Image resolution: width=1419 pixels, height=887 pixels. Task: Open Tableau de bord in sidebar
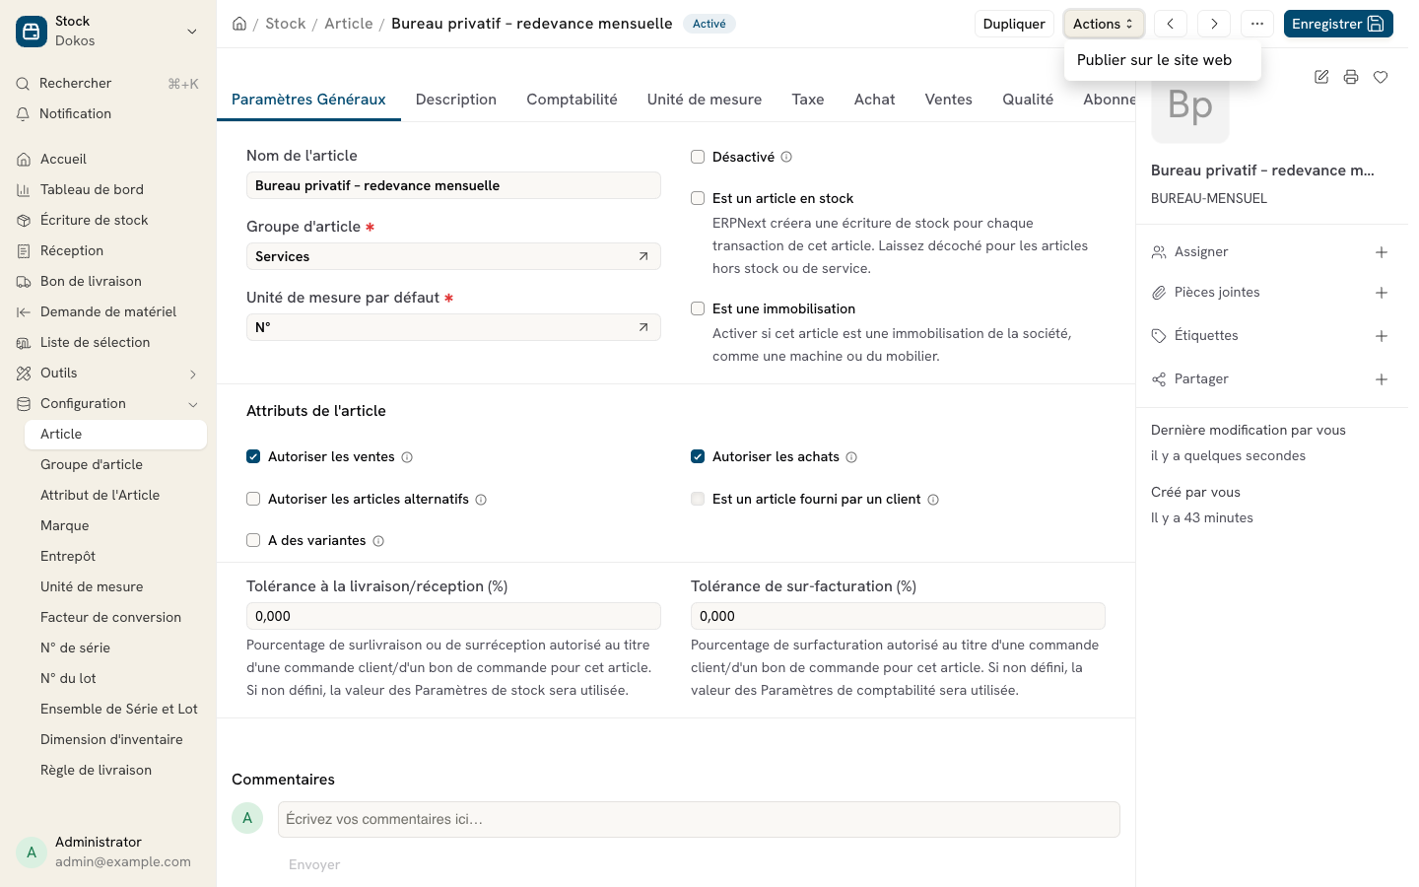coord(108,189)
